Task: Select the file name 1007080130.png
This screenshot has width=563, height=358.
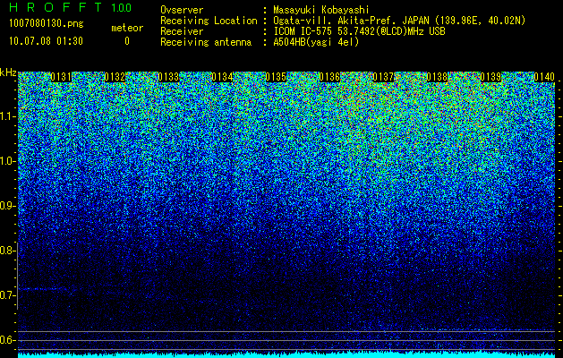Action: pyautogui.click(x=46, y=23)
